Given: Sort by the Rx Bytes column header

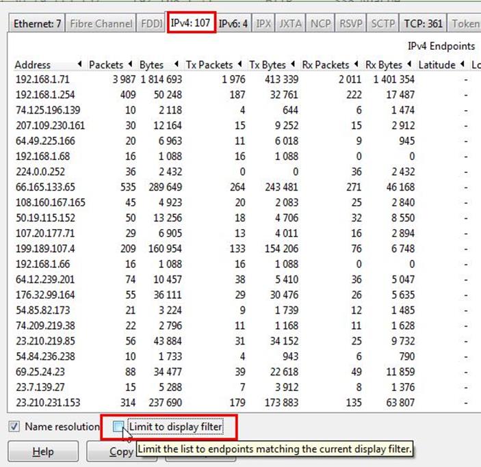Looking at the screenshot, I should [x=385, y=65].
